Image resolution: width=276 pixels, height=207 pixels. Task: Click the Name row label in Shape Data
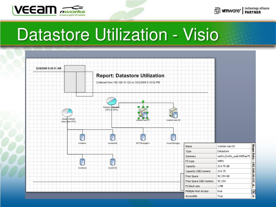pos(200,146)
